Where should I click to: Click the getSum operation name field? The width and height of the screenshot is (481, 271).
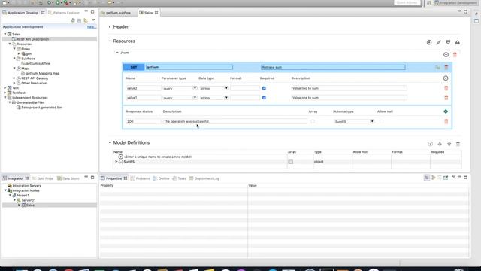click(x=189, y=67)
